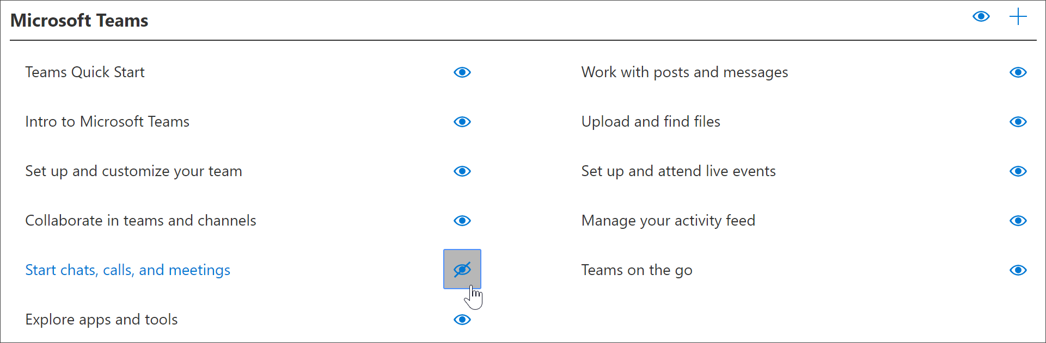Toggle visibility of Microsoft Teams section header
The image size is (1046, 343).
(x=981, y=17)
